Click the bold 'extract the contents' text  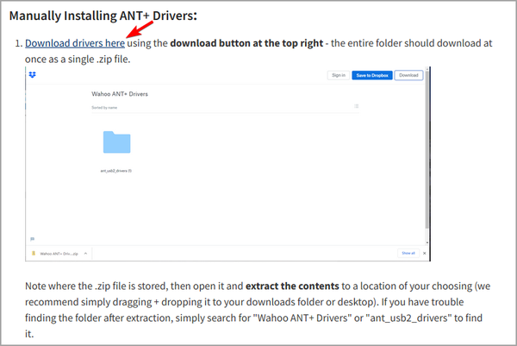(x=292, y=286)
